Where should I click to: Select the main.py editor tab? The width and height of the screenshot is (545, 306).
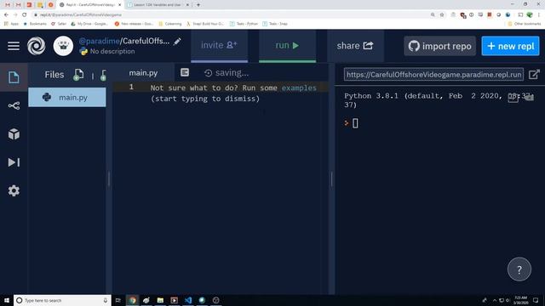(x=143, y=73)
